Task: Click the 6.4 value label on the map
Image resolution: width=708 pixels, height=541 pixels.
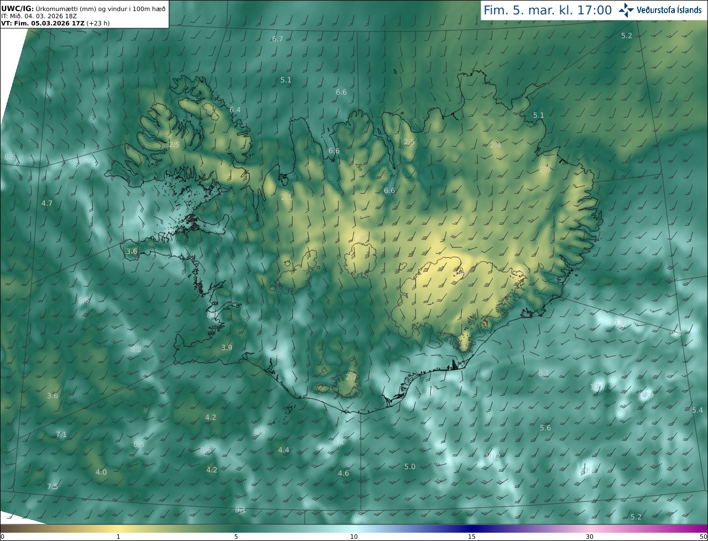Action: (235, 110)
